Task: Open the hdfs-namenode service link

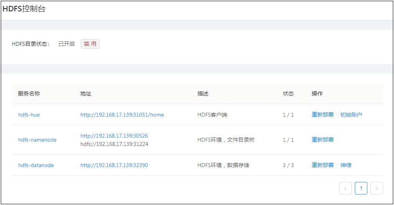Action: [x=37, y=140]
